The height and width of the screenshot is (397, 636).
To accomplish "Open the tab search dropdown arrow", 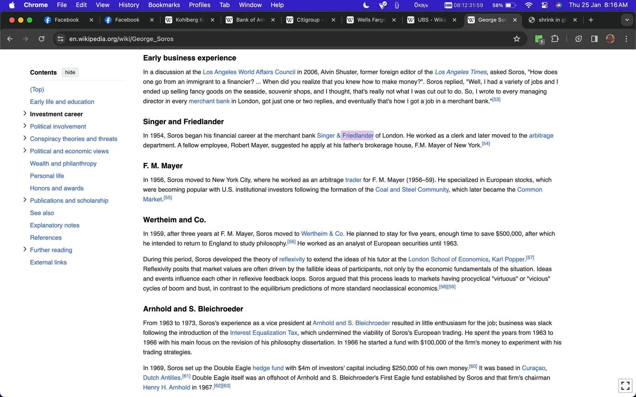I will (626, 20).
